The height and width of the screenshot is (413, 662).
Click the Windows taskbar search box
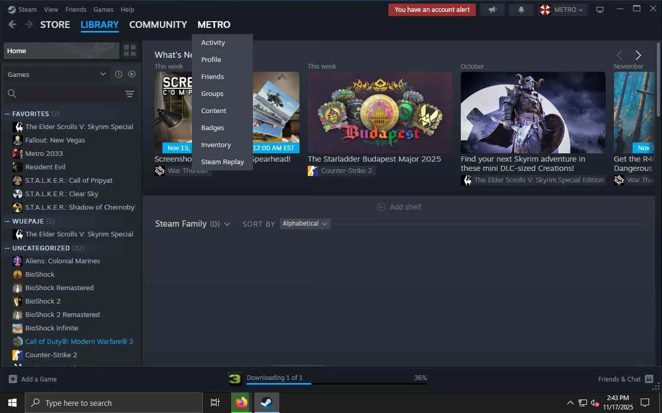click(114, 403)
